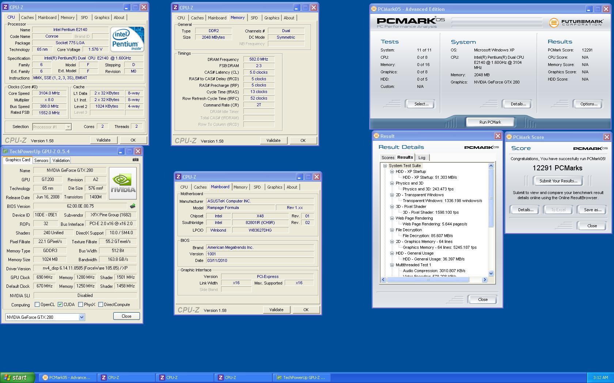
Task: Click the CPU-Z title icon of the Mainboard window
Action: (178, 177)
